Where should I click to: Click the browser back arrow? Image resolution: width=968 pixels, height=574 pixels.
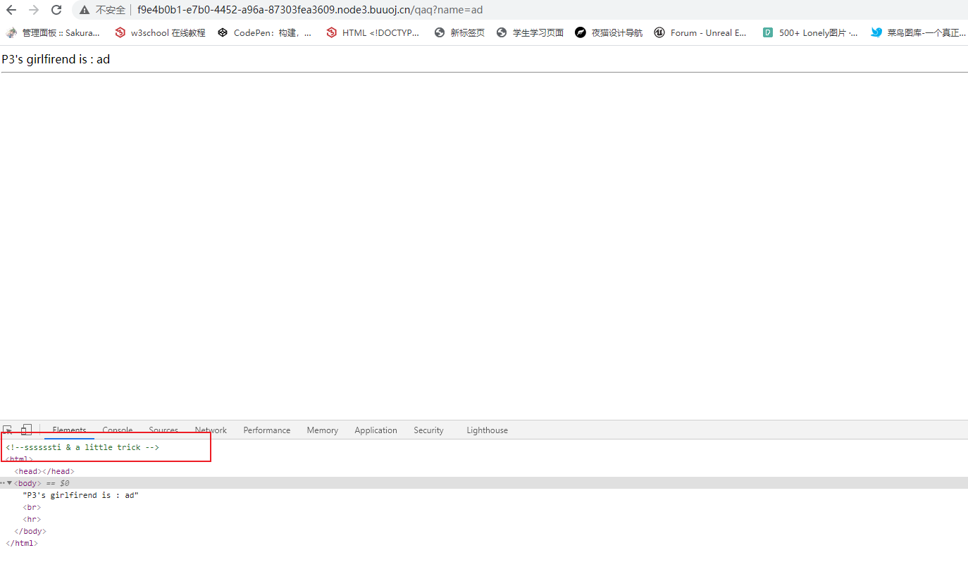click(x=11, y=10)
